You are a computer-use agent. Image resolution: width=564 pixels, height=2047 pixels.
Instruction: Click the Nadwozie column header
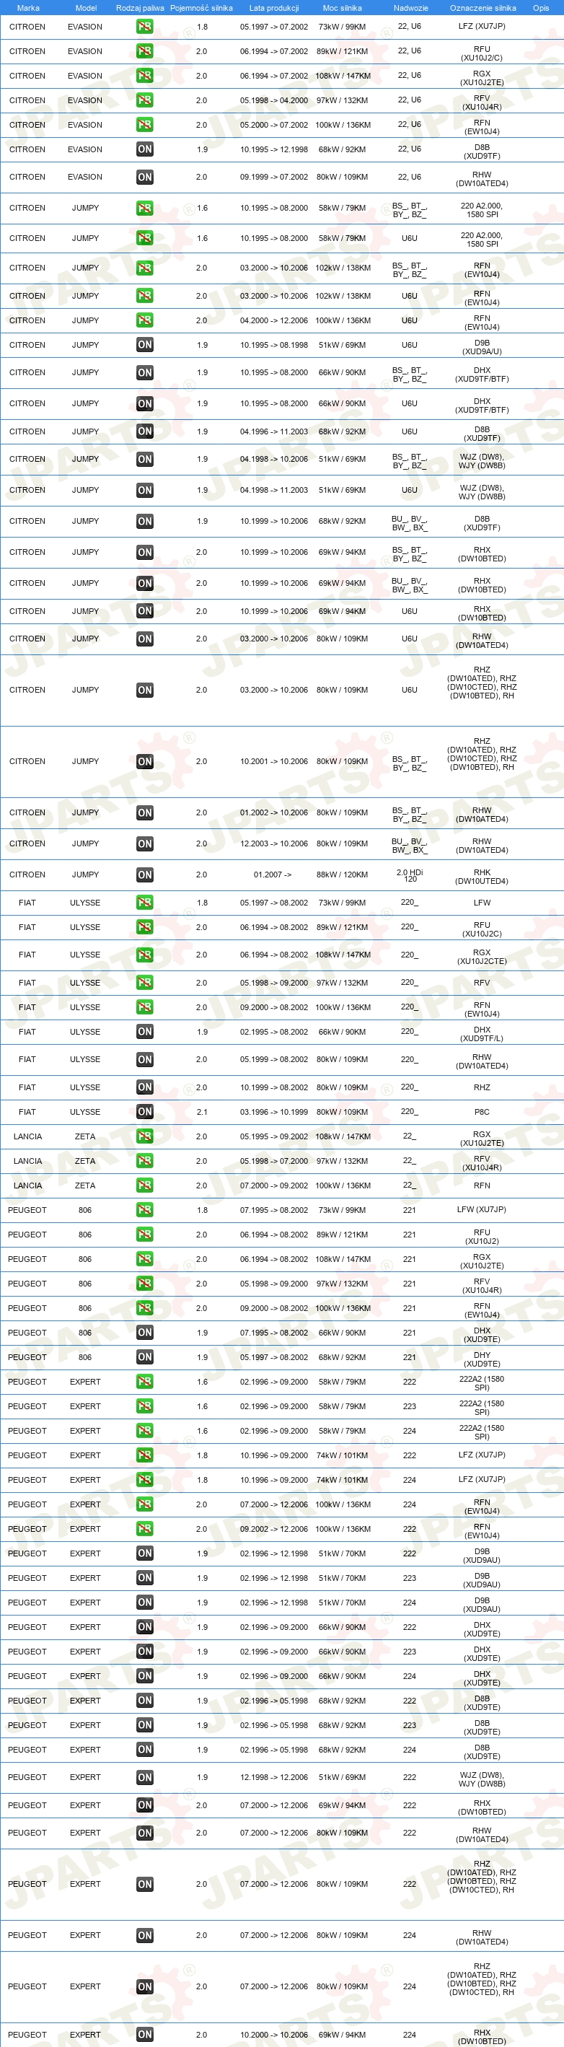410,8
